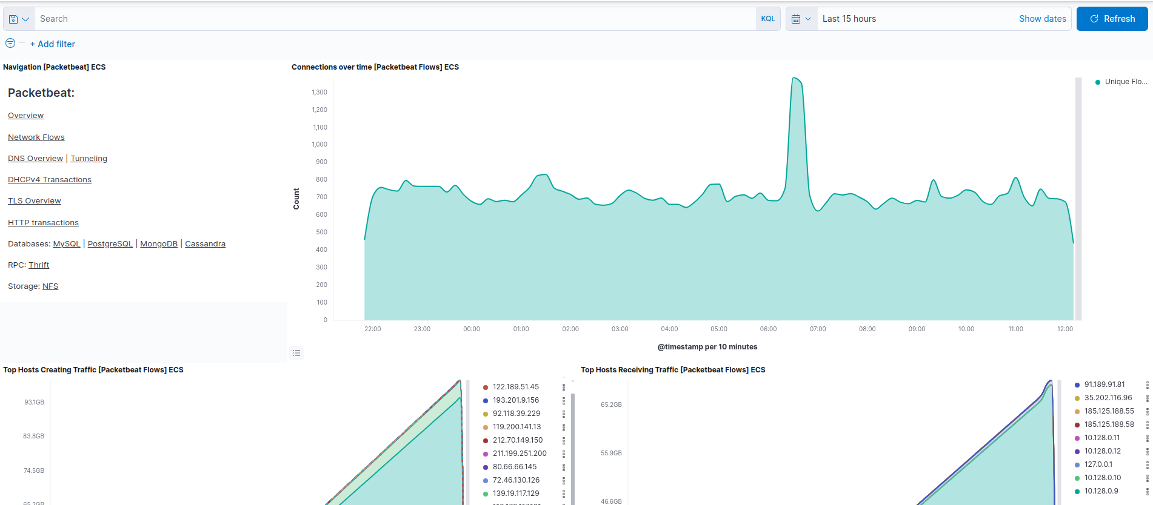The width and height of the screenshot is (1153, 505).
Task: Open options for 211.199.251.200 legend item
Action: click(564, 454)
